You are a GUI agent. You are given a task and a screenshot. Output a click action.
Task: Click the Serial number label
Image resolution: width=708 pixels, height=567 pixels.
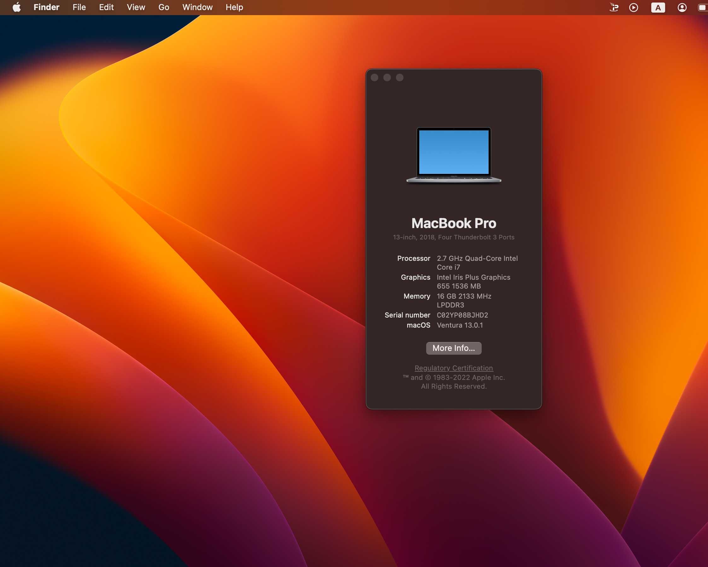click(x=407, y=315)
